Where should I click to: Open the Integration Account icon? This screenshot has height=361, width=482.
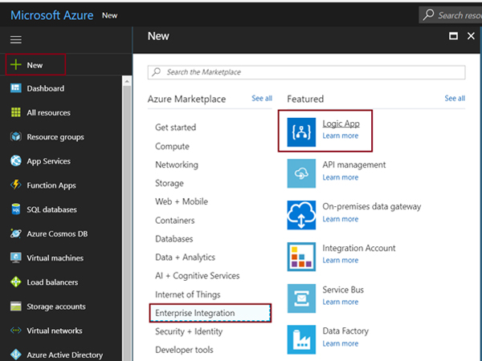[302, 255]
